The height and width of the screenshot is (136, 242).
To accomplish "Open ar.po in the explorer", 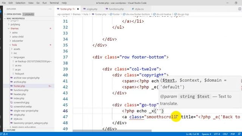I will point(18,70).
